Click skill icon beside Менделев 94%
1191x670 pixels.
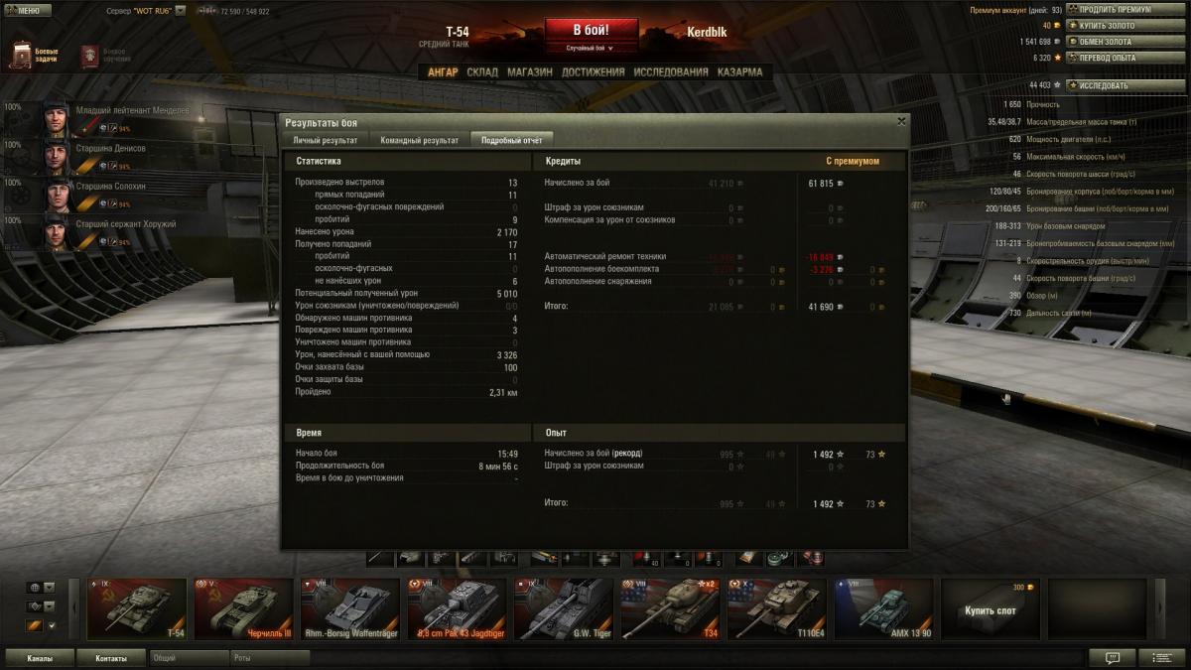click(x=112, y=129)
